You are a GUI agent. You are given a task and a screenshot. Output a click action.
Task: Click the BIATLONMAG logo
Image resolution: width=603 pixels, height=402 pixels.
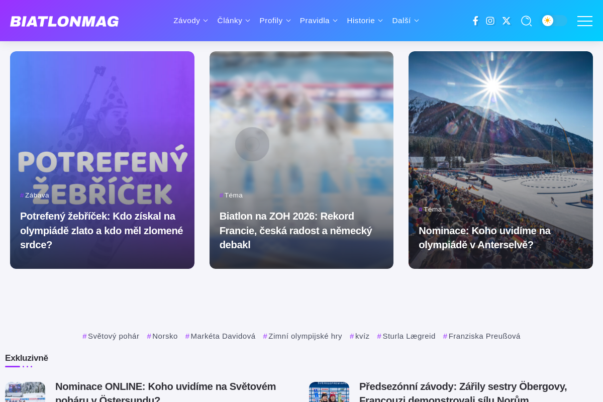click(64, 21)
